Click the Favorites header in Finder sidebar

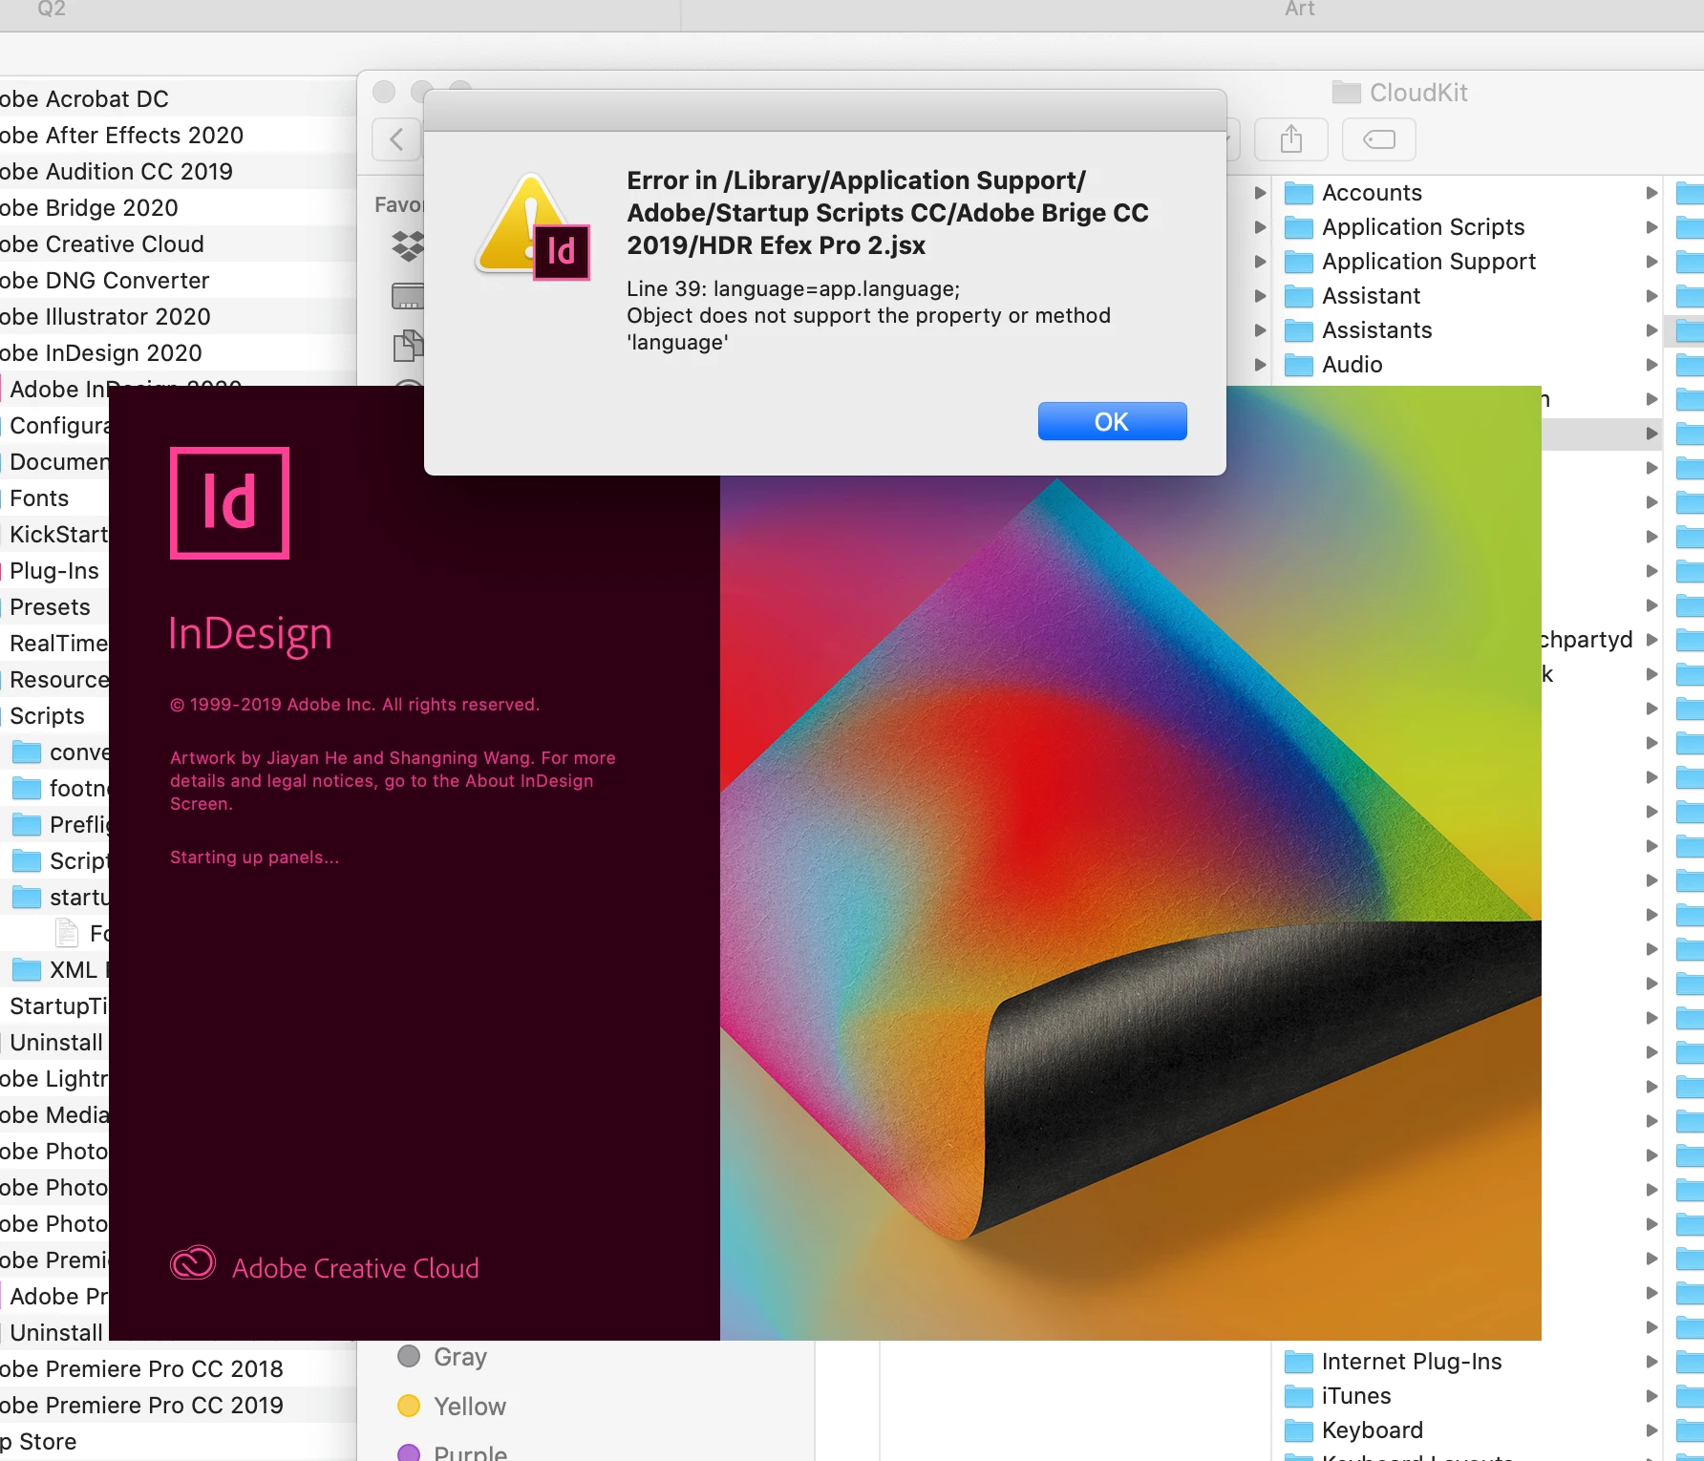(x=398, y=204)
